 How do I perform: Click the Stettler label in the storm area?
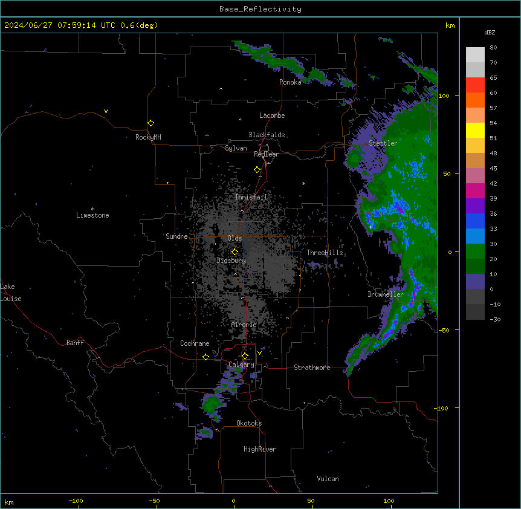(383, 143)
